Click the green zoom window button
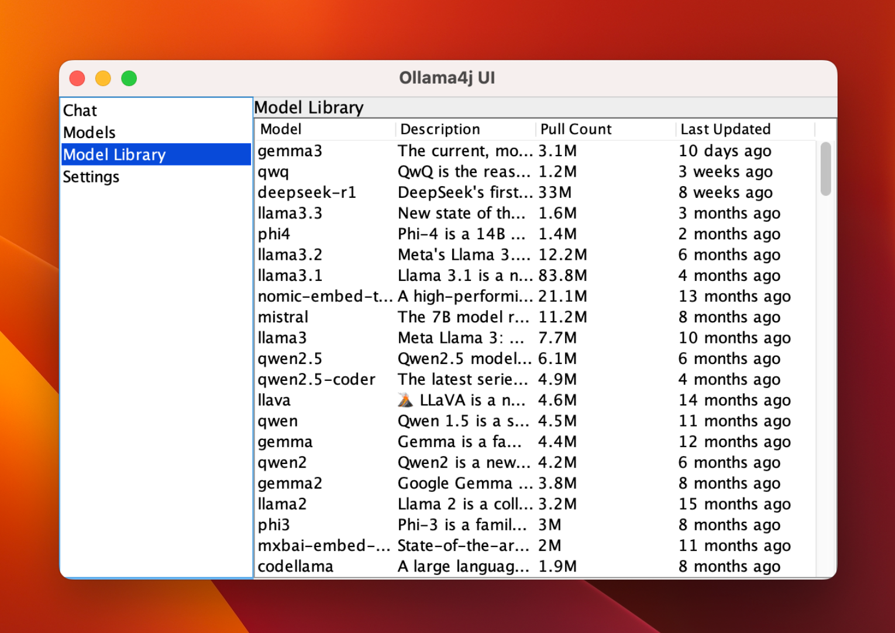This screenshot has width=895, height=633. 129,78
